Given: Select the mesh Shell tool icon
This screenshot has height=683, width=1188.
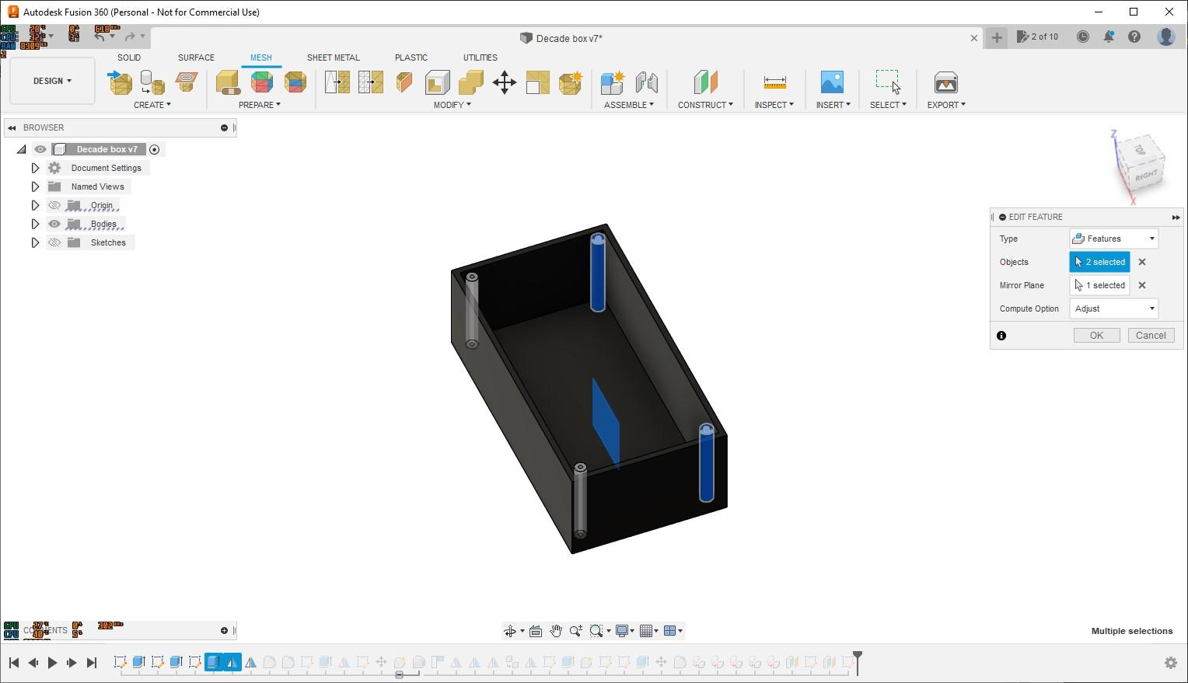Looking at the screenshot, I should click(x=437, y=82).
